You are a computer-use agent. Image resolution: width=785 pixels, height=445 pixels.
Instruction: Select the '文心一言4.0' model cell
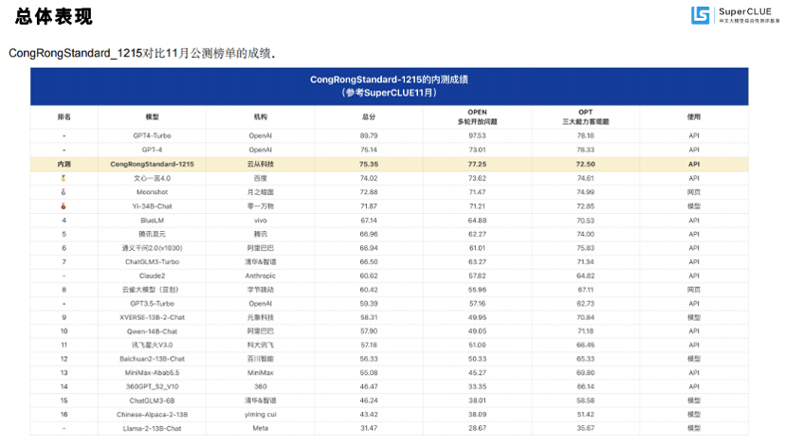click(153, 178)
